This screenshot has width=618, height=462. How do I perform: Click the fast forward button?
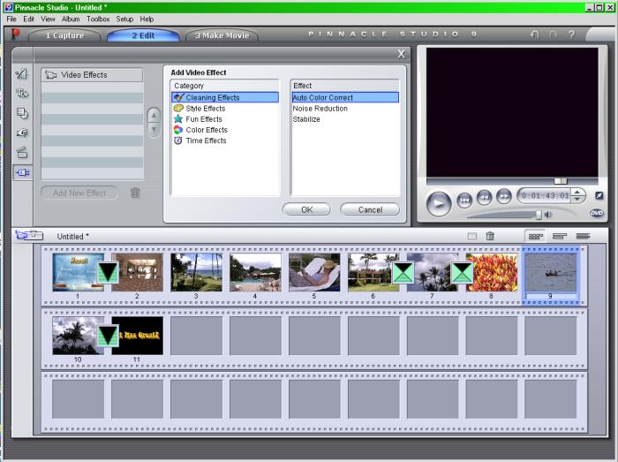coord(504,198)
